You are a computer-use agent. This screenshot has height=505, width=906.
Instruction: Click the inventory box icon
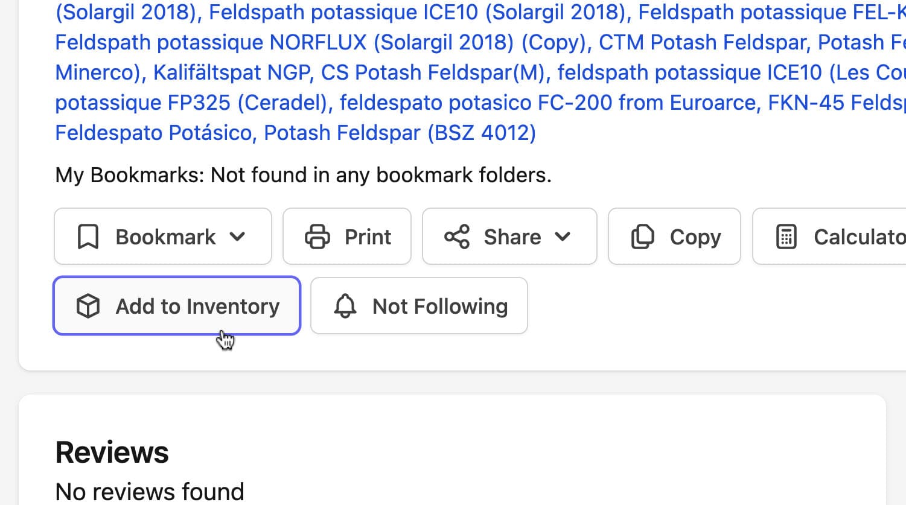88,306
